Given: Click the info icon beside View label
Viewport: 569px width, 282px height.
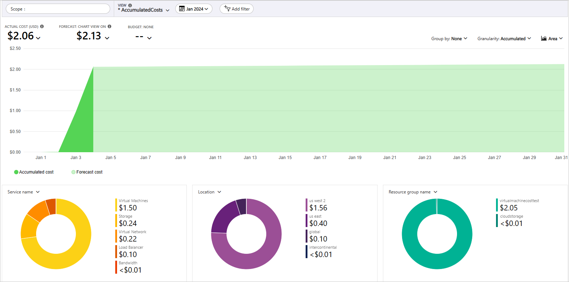Looking at the screenshot, I should point(130,5).
